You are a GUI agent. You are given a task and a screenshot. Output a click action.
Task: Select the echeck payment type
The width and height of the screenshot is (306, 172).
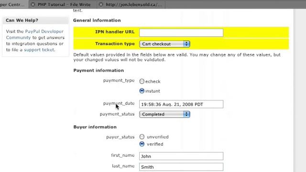click(x=142, y=81)
